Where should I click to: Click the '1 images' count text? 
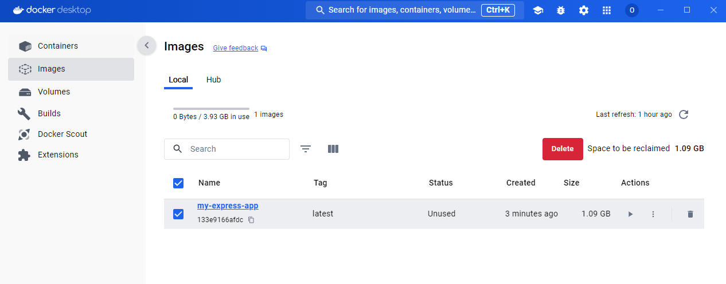click(268, 115)
